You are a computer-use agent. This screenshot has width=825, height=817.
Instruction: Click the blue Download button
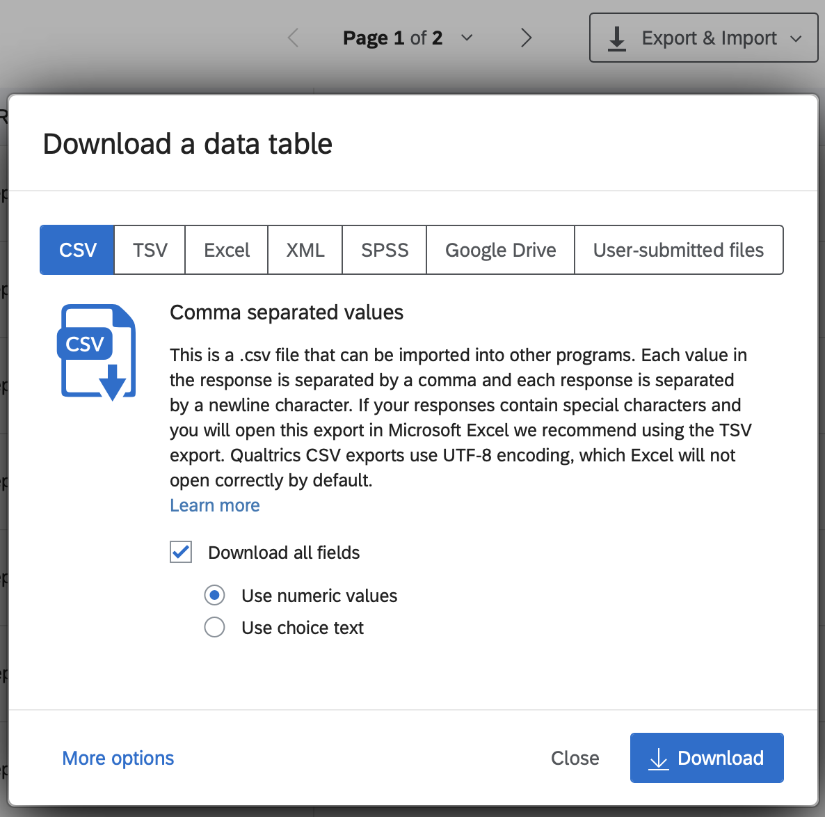(x=707, y=758)
